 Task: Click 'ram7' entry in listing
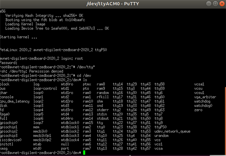[x=87, y=148]
